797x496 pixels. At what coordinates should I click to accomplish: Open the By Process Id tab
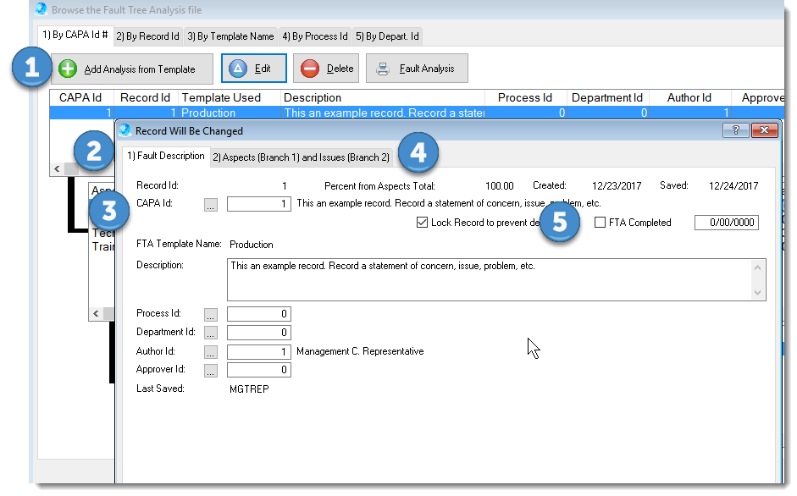(x=315, y=36)
